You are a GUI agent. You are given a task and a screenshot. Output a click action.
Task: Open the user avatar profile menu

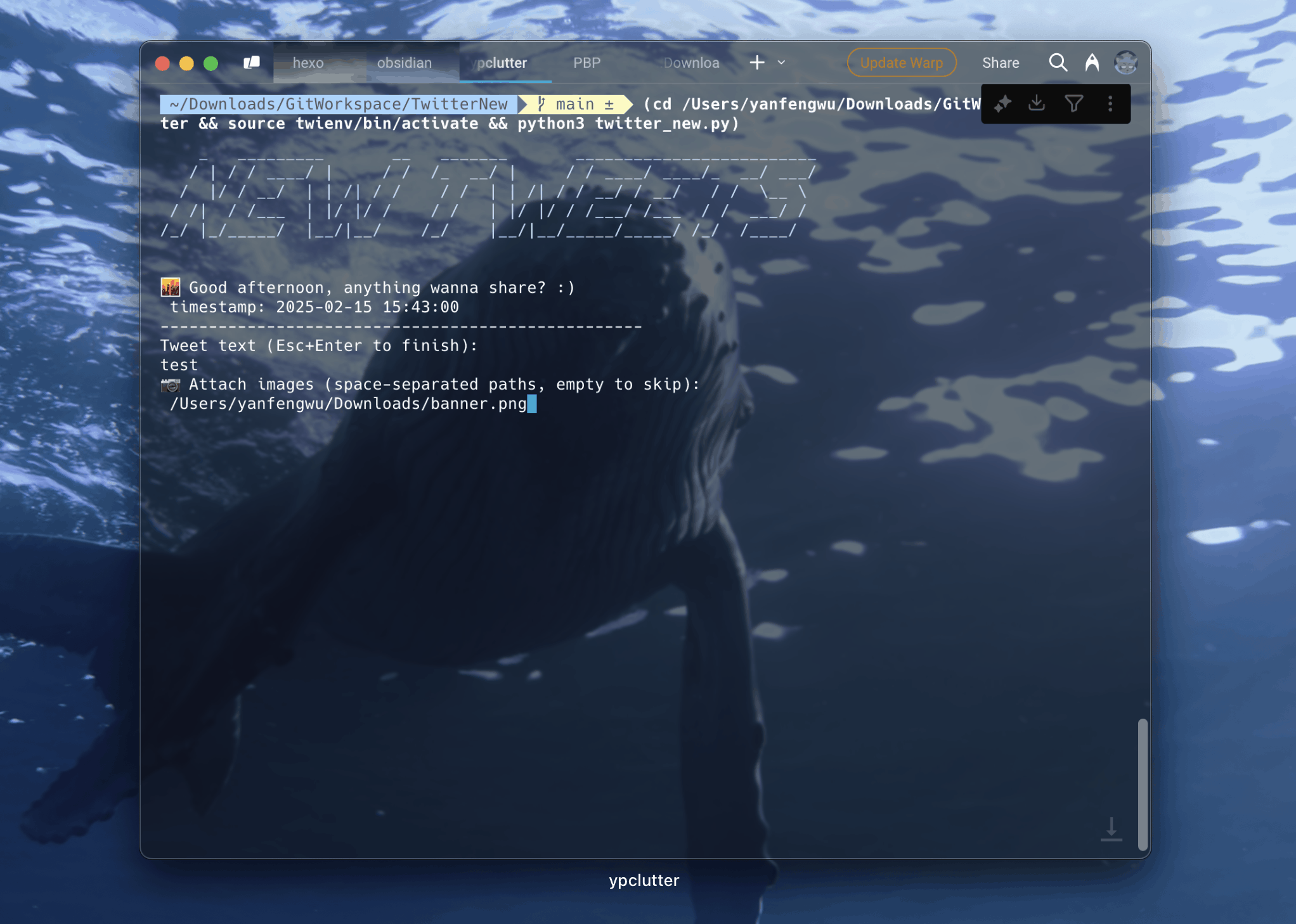coord(1126,62)
